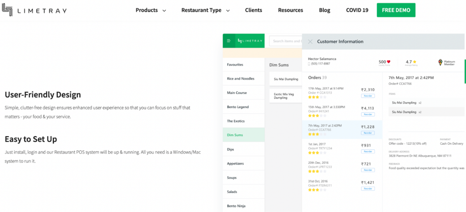Open the COVID 19 page
The image size is (466, 212).
pos(357,10)
